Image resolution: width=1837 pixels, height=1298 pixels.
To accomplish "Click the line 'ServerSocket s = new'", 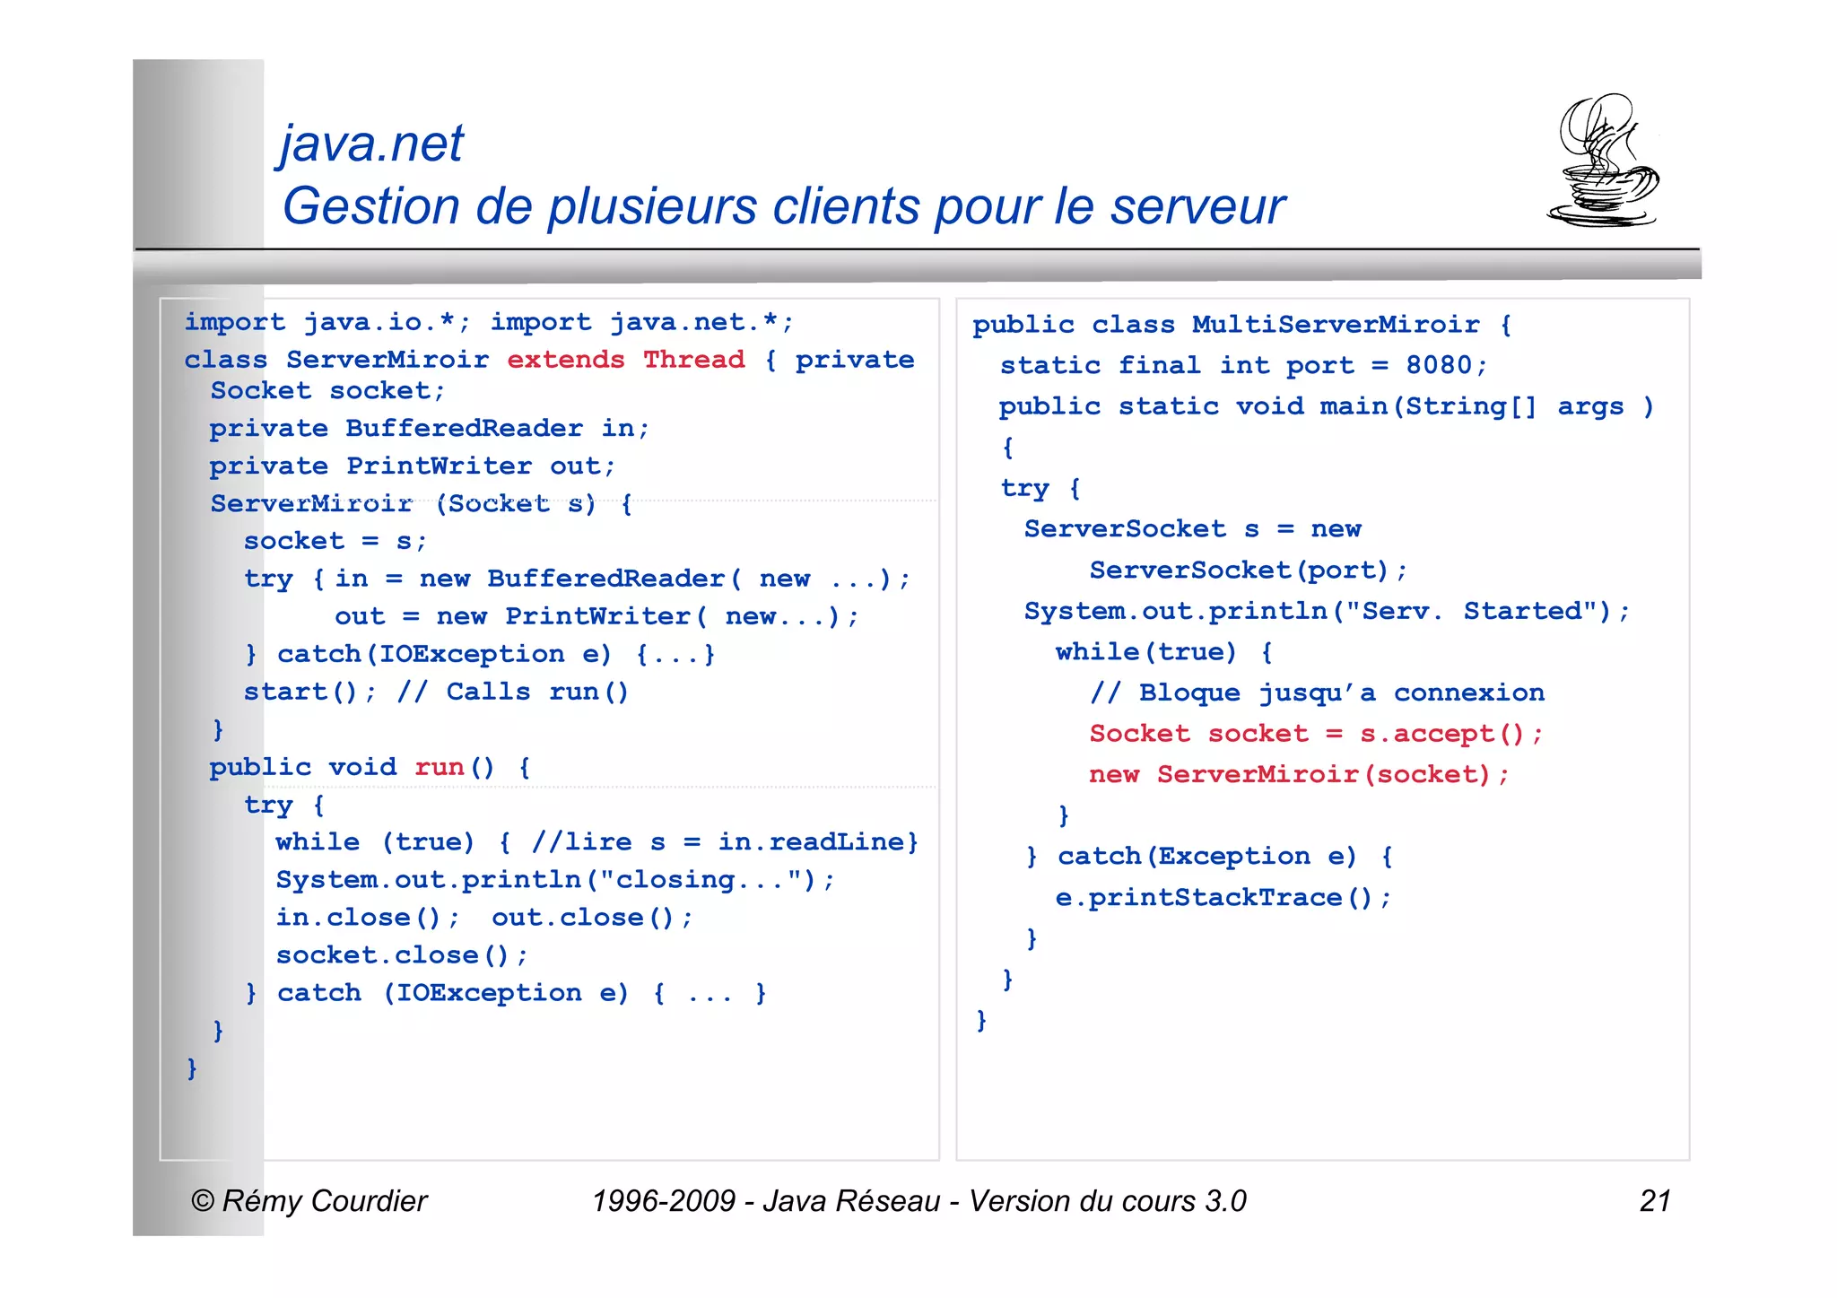I will click(x=1193, y=528).
